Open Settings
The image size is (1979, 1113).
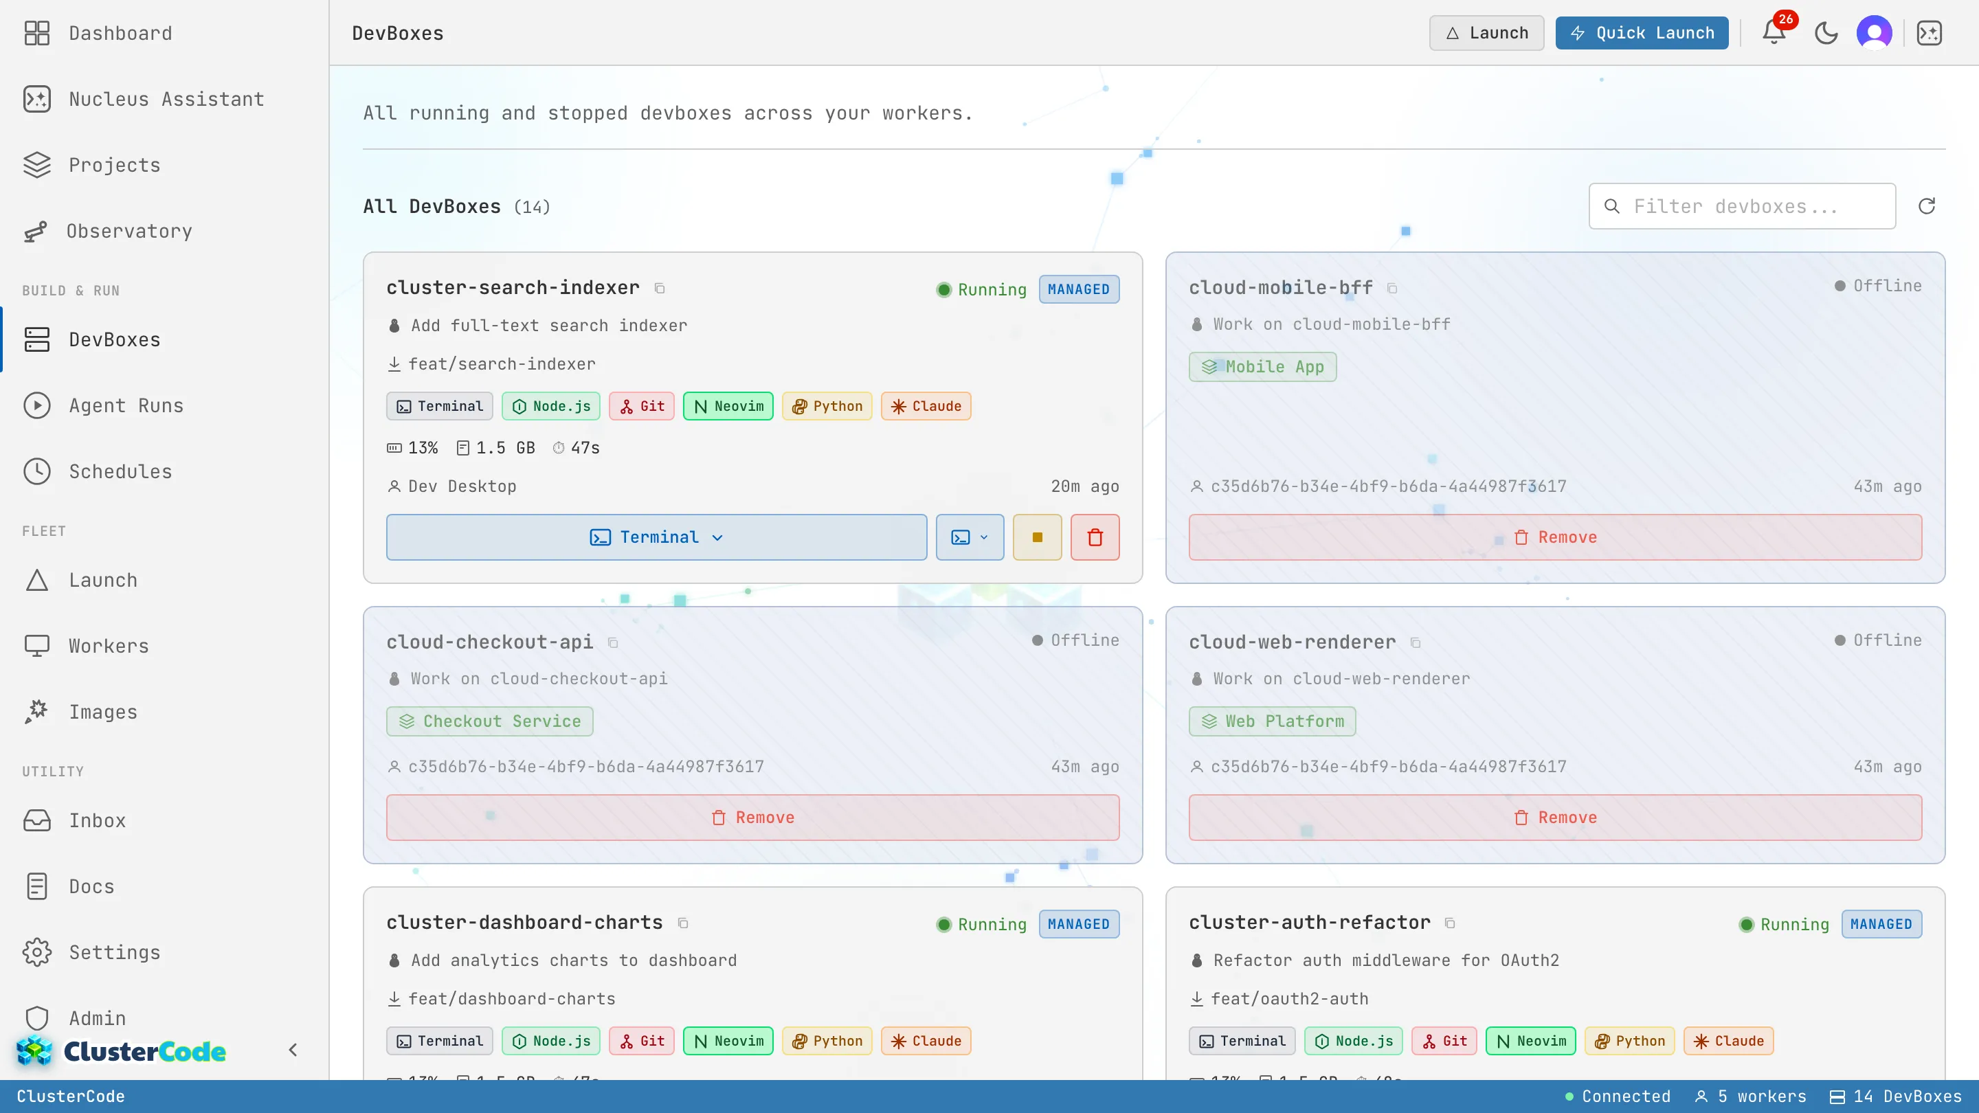point(164,952)
